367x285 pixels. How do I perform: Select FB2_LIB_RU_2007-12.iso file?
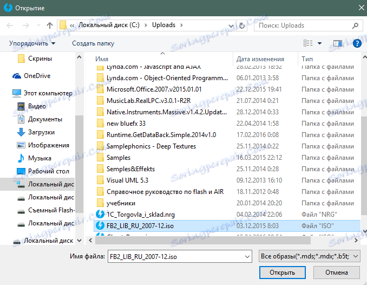(x=227, y=226)
